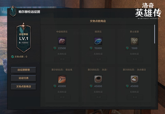Image resolution: width=165 pixels, height=114 pixels.
Task: Click the 中级精灵石 stone item icon
Action: pyautogui.click(x=62, y=41)
